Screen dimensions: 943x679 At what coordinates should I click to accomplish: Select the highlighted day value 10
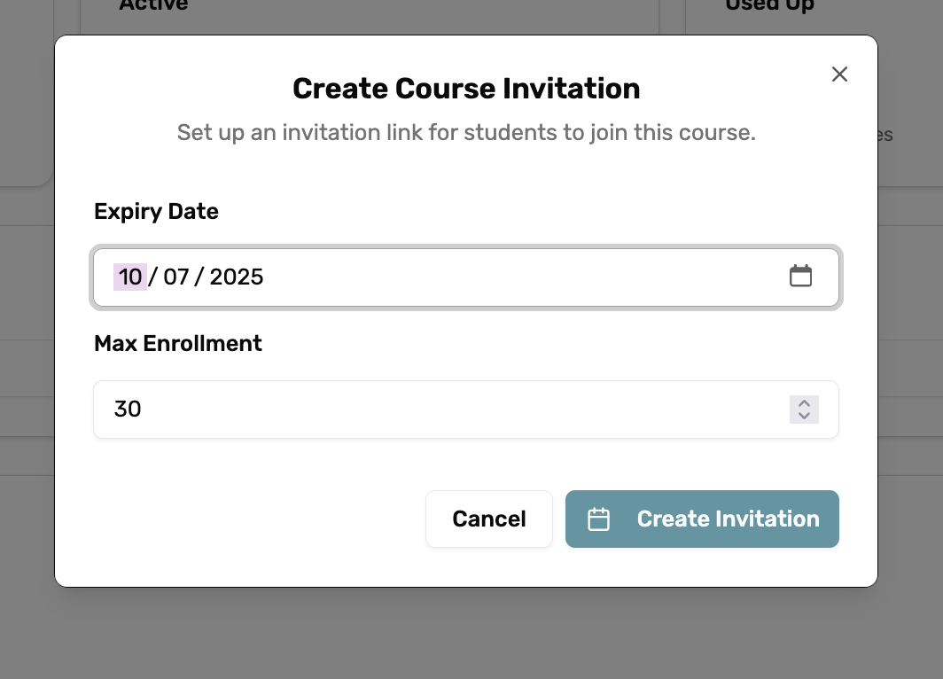[x=129, y=277]
